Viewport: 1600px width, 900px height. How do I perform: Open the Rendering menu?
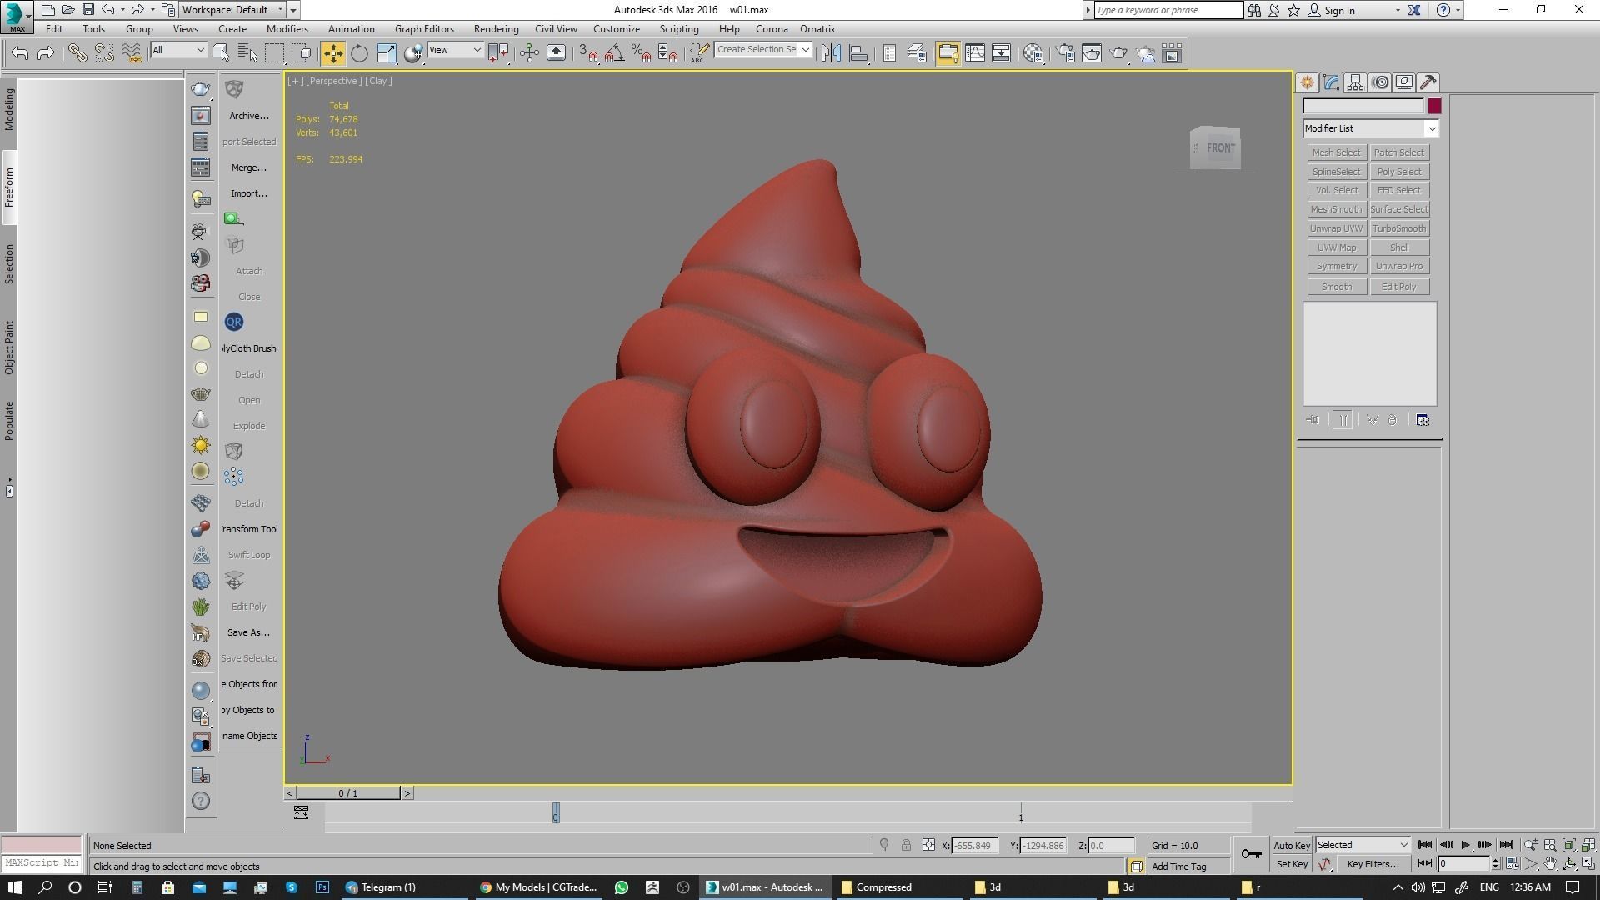point(496,28)
